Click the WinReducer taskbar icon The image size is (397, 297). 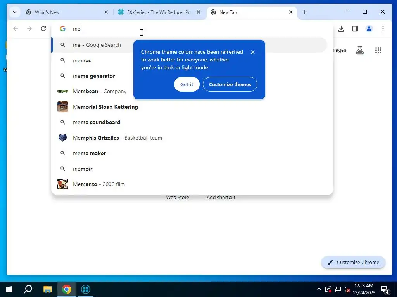(x=86, y=289)
